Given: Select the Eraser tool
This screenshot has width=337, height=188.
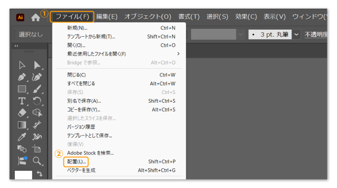Looking at the screenshot, I should [x=22, y=113].
